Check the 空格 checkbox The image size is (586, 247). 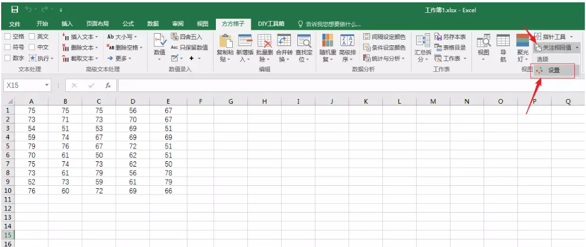(8, 37)
